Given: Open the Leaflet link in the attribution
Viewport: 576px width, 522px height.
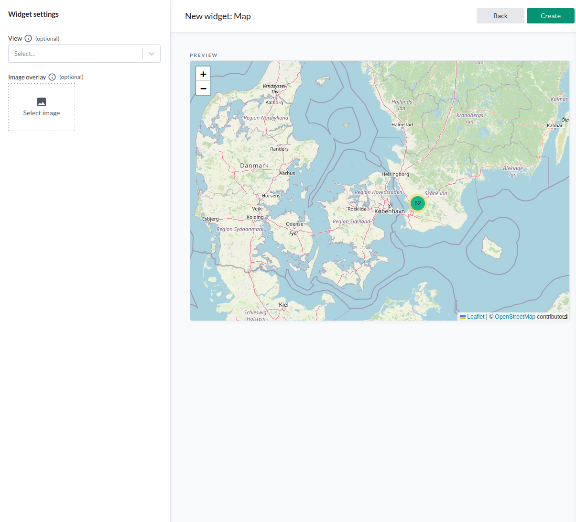Looking at the screenshot, I should pos(475,316).
